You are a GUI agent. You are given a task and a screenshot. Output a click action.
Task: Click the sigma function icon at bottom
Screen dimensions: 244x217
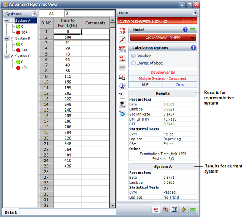point(164,209)
